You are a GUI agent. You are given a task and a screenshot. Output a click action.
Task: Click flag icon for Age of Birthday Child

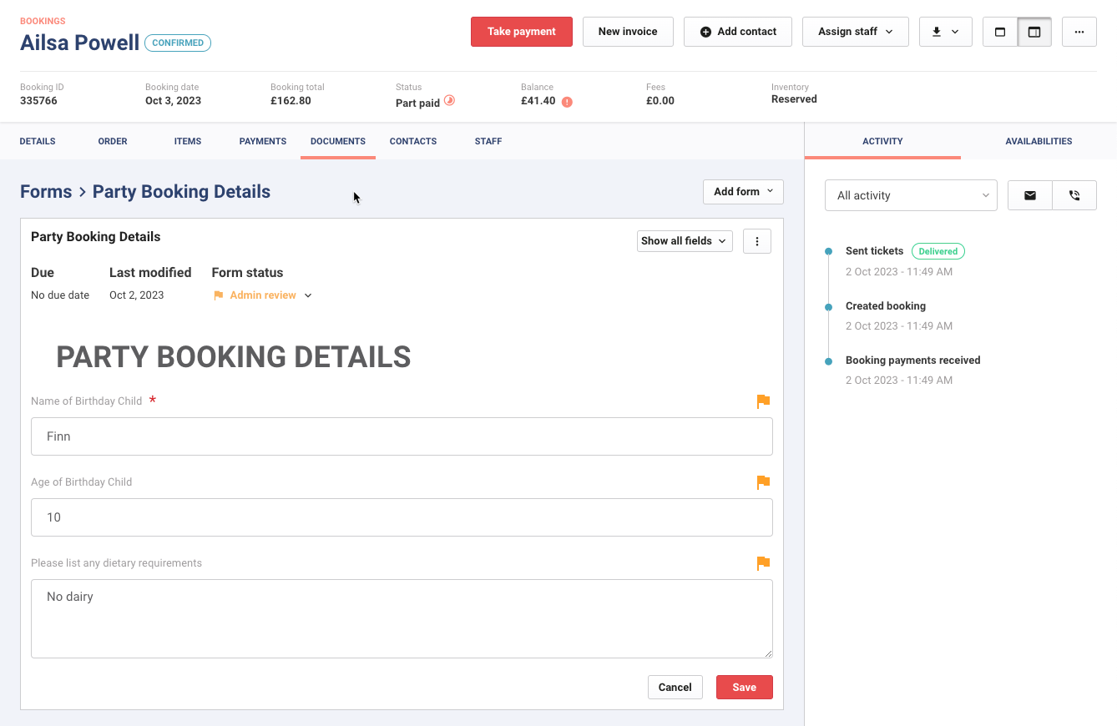763,482
